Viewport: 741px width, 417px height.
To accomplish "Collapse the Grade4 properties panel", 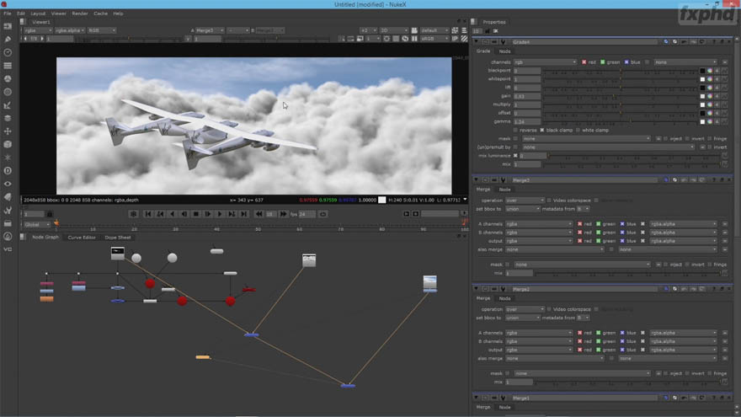I will (477, 42).
